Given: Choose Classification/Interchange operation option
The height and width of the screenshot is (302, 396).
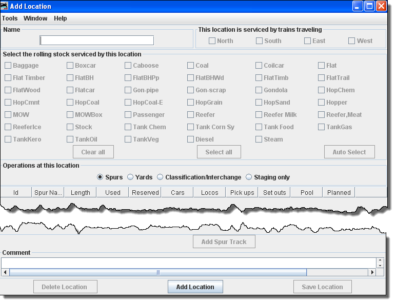Looking at the screenshot, I should [161, 177].
